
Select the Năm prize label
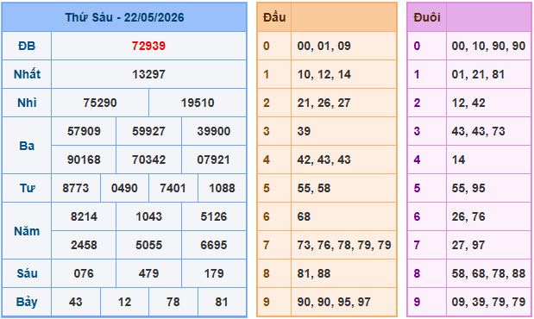27,231
